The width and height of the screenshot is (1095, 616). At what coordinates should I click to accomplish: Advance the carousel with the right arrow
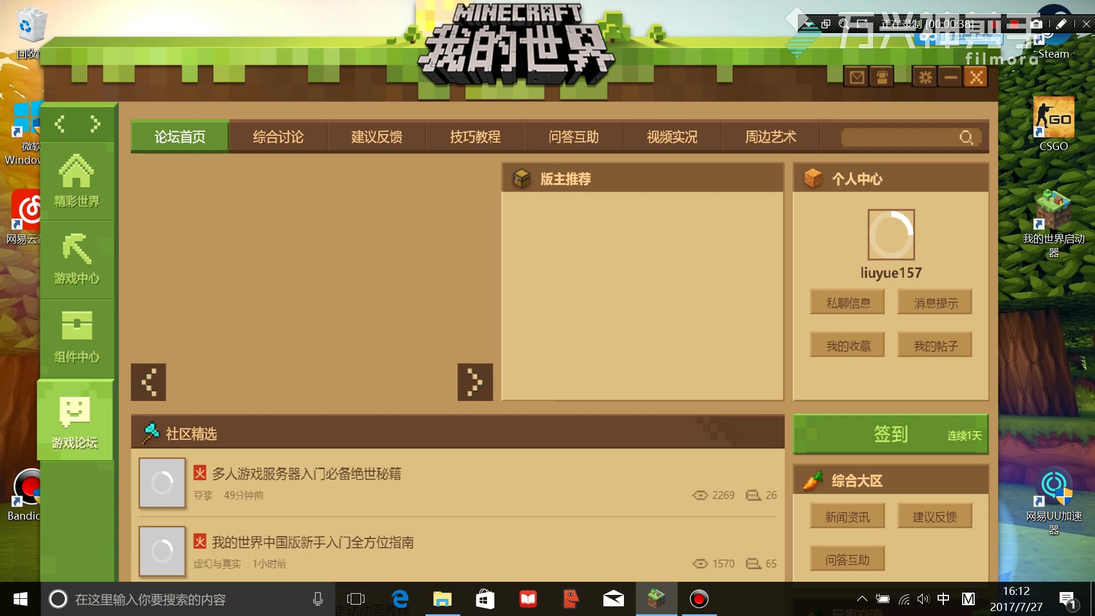(x=475, y=382)
